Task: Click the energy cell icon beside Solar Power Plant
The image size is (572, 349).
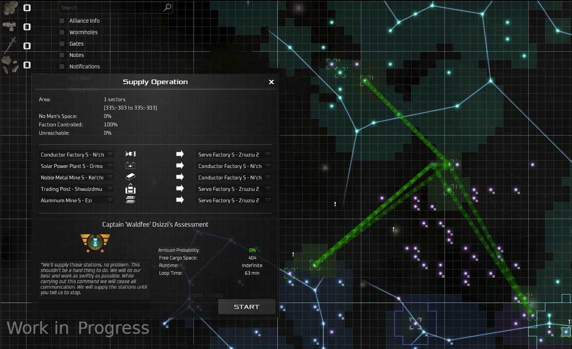Action: click(x=130, y=166)
